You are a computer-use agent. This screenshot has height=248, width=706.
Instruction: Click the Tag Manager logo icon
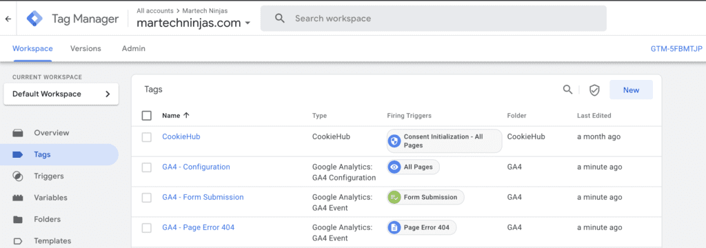click(34, 19)
